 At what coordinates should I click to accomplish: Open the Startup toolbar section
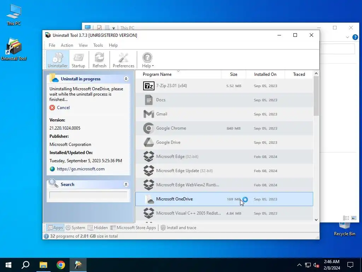(78, 59)
